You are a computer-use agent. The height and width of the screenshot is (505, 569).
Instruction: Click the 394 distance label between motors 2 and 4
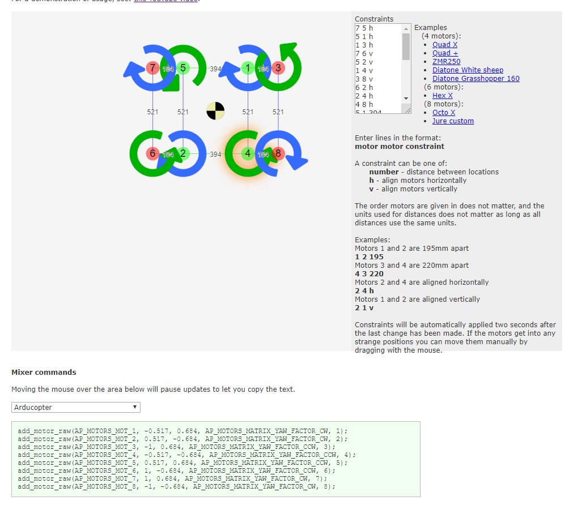point(215,155)
